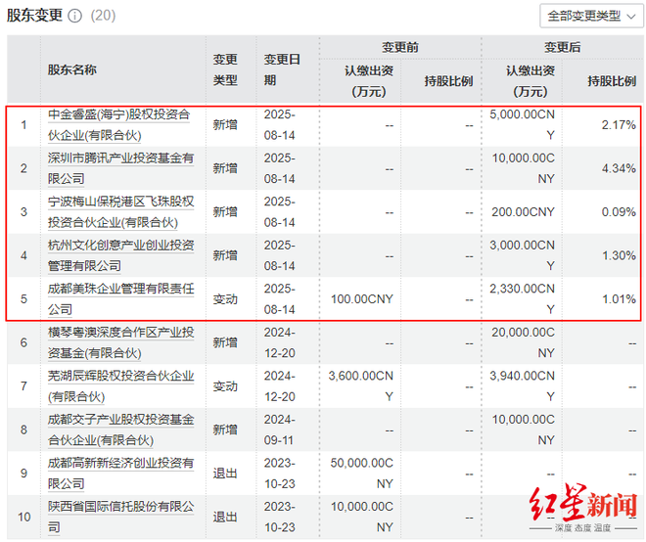Image resolution: width=646 pixels, height=542 pixels.
Task: Click the 变更类型 column header
Action: point(225,69)
